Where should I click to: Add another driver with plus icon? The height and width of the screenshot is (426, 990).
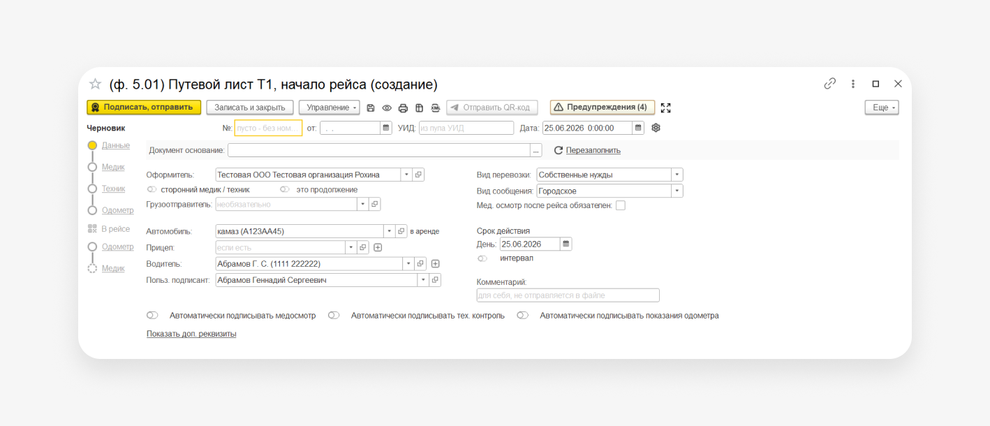point(436,263)
